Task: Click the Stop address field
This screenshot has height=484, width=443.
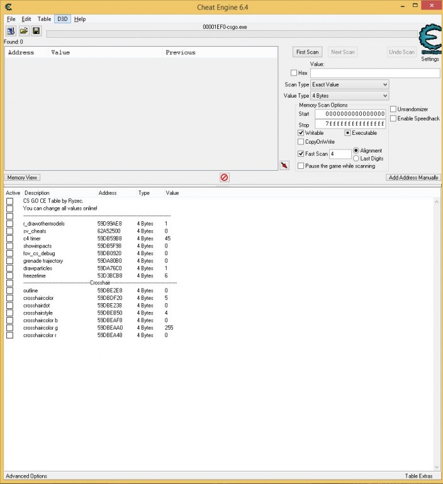Action: pos(350,124)
